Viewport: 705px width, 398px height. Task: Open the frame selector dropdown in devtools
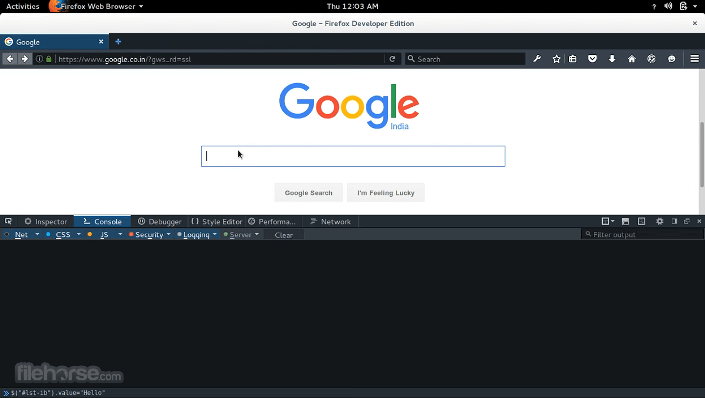[x=608, y=222]
